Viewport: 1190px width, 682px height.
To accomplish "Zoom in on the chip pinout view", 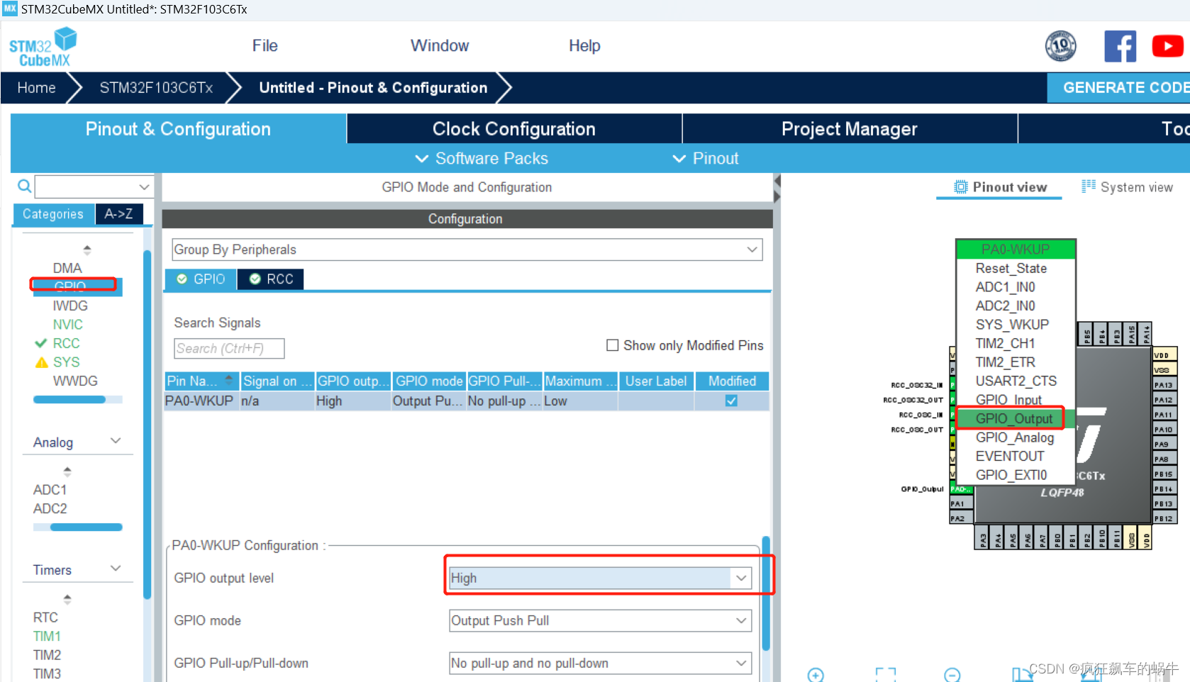I will point(816,674).
